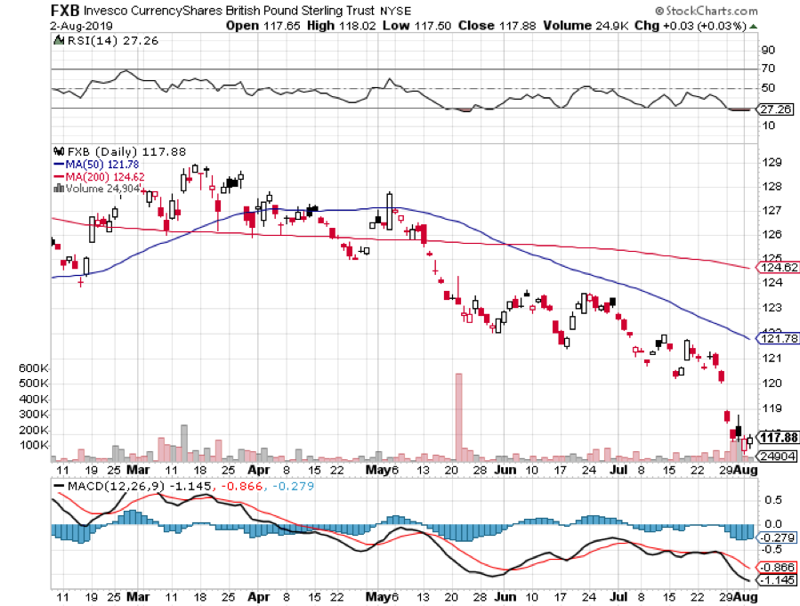
Task: Click the last price tag 117.88
Action: (778, 438)
